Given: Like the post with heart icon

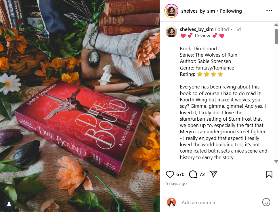Looking at the screenshot, I should [x=170, y=174].
